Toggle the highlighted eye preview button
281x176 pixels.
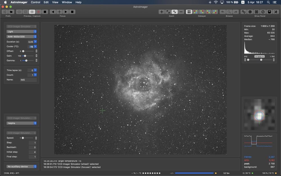[x=32, y=12]
